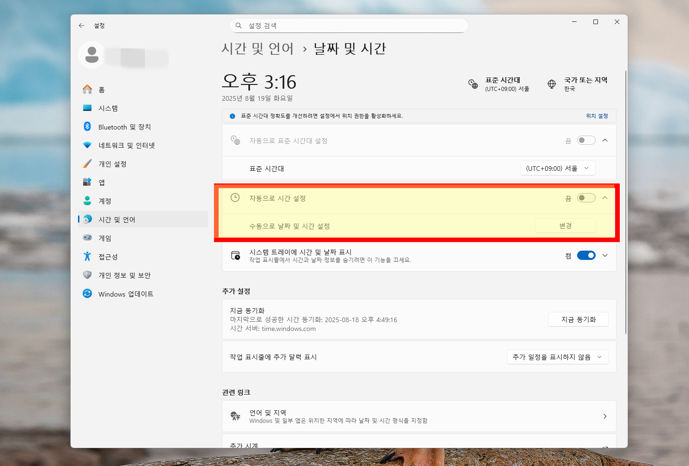The height and width of the screenshot is (466, 689).
Task: Click the 접근성 accessibility icon
Action: click(87, 256)
